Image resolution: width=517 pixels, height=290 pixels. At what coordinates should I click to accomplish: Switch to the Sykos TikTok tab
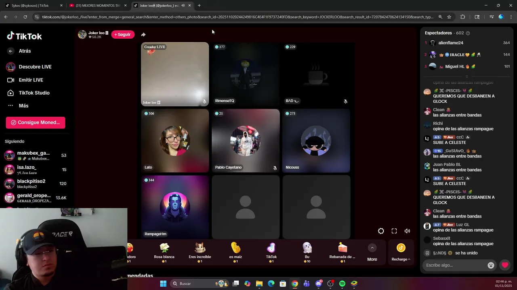[34, 6]
